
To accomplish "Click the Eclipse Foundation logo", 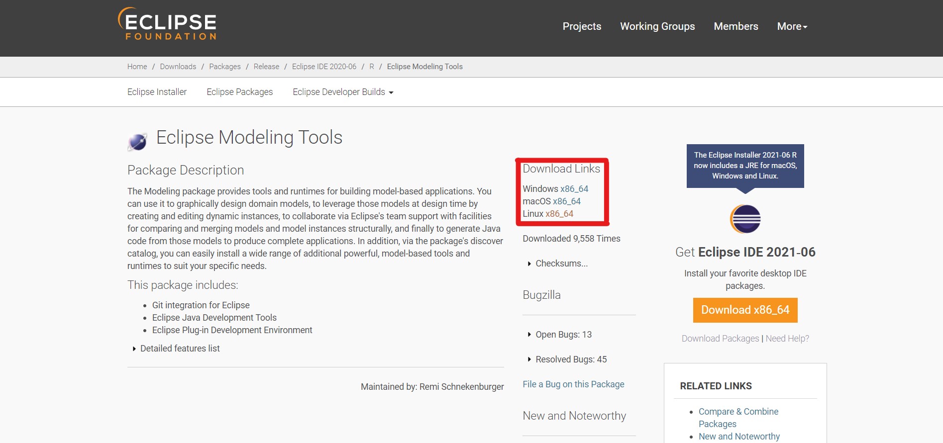I will (167, 24).
